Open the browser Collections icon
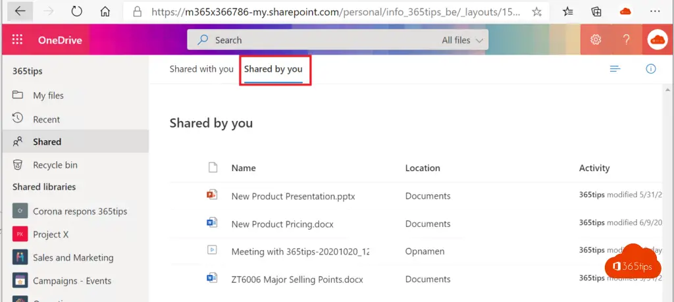Viewport: 674px width, 302px height. (x=596, y=12)
